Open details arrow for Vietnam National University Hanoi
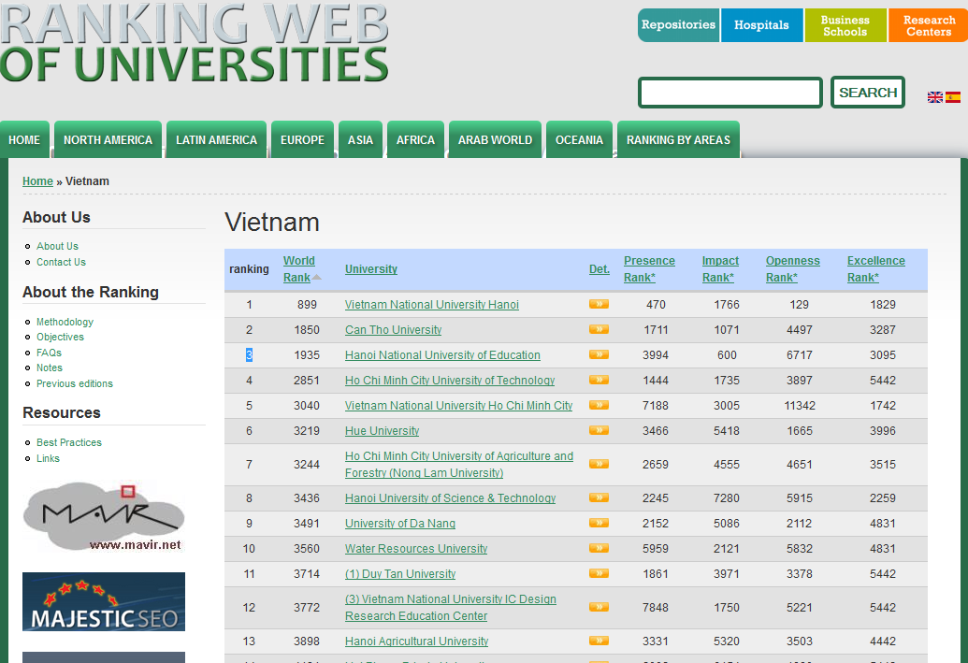 (599, 304)
